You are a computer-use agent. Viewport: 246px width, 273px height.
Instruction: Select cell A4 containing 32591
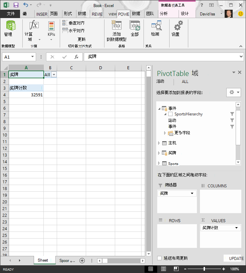tap(26, 95)
